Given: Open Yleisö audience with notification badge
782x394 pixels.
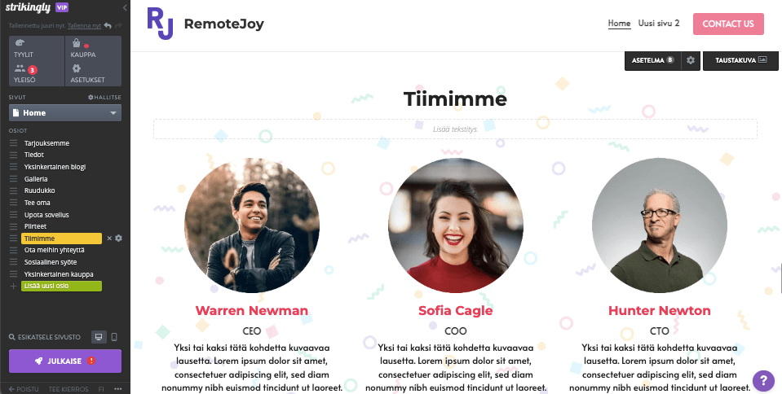Looking at the screenshot, I should [x=37, y=74].
